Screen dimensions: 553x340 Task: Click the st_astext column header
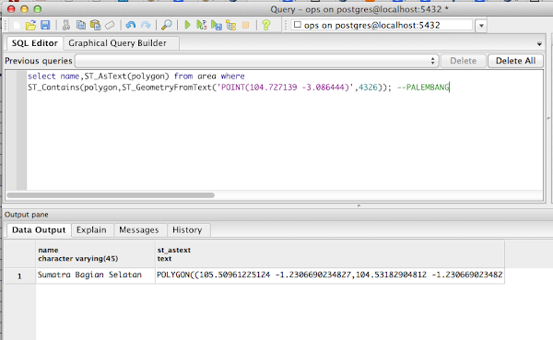tap(330, 254)
